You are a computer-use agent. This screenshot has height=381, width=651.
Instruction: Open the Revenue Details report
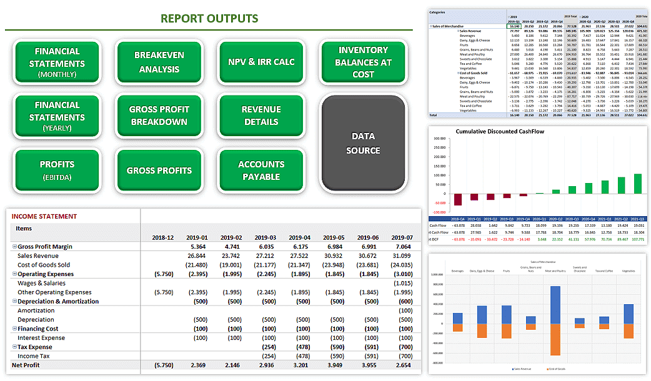(261, 116)
